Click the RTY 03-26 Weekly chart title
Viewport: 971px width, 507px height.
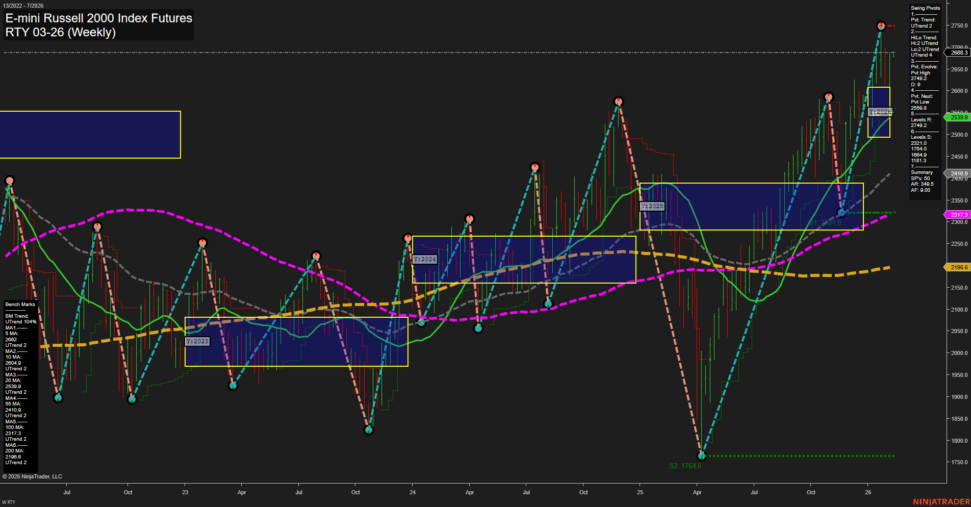pos(61,32)
